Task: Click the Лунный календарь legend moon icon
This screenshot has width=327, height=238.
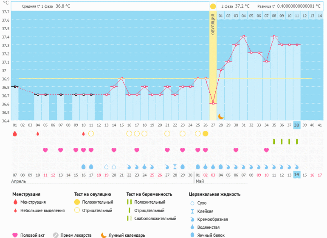Action: (x=104, y=235)
